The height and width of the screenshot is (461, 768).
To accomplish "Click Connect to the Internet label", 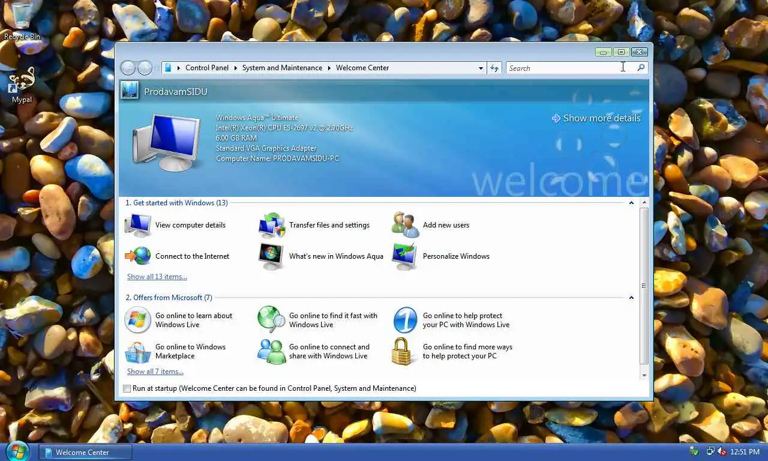I will click(x=192, y=256).
